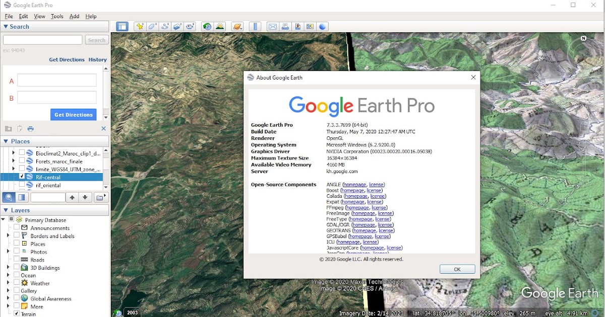The image size is (605, 317).
Task: Enable Borders and Labels layer checkbox
Action: [x=17, y=235]
